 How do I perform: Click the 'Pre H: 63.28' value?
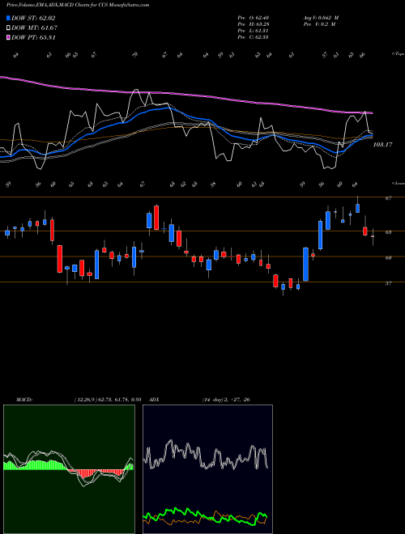253,24
